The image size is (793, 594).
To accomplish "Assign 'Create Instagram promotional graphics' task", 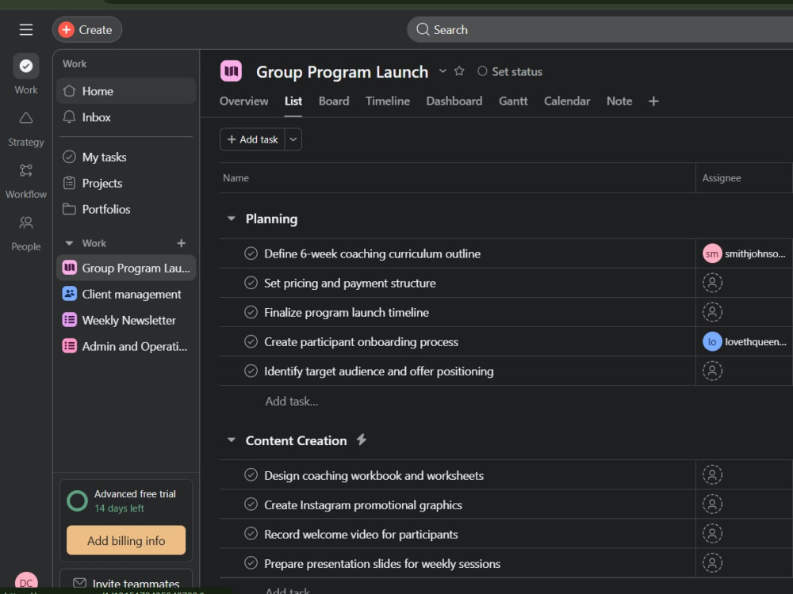I will click(712, 504).
